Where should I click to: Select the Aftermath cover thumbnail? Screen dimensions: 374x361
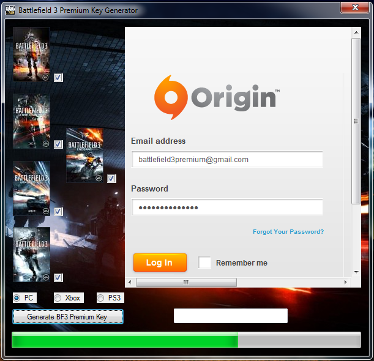[31, 255]
